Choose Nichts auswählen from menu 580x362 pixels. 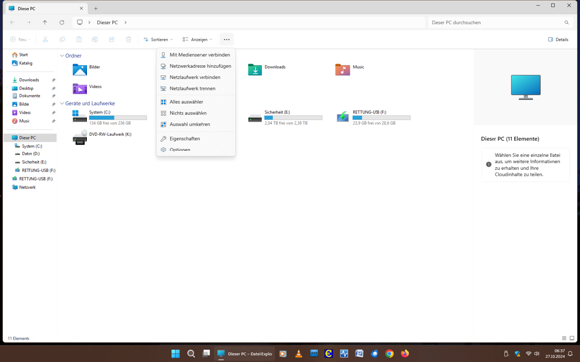tap(196, 113)
